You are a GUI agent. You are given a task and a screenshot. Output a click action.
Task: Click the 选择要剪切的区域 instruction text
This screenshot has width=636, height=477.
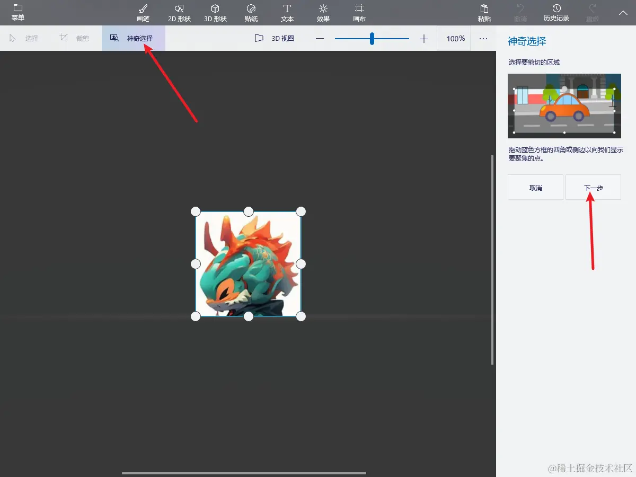[534, 62]
